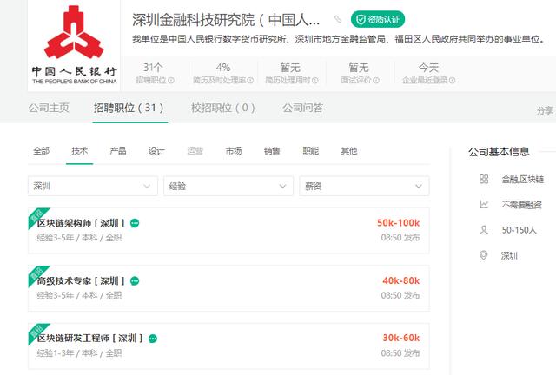The image size is (556, 375).
Task: Select the 销售 job category filter
Action: coord(272,151)
